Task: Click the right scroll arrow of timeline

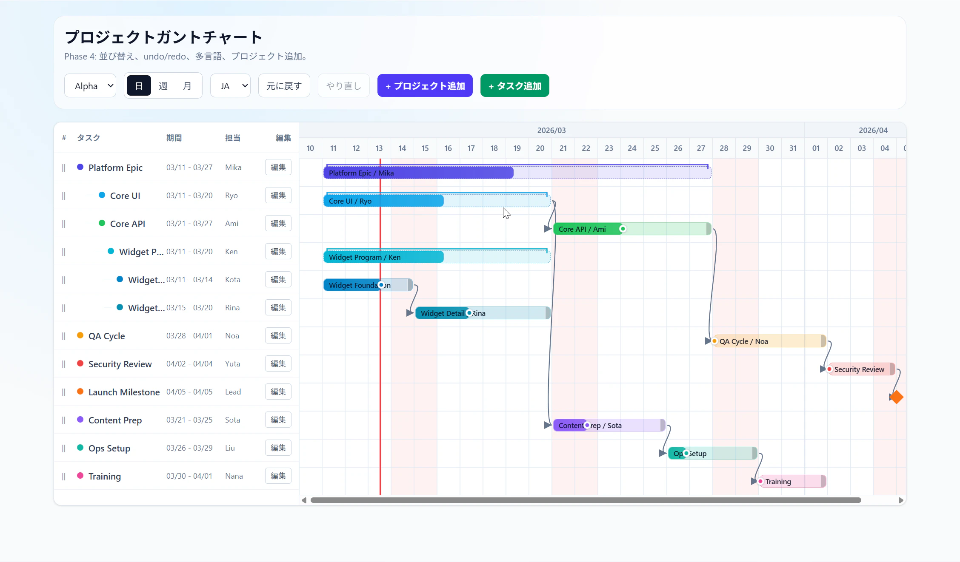Action: (901, 500)
